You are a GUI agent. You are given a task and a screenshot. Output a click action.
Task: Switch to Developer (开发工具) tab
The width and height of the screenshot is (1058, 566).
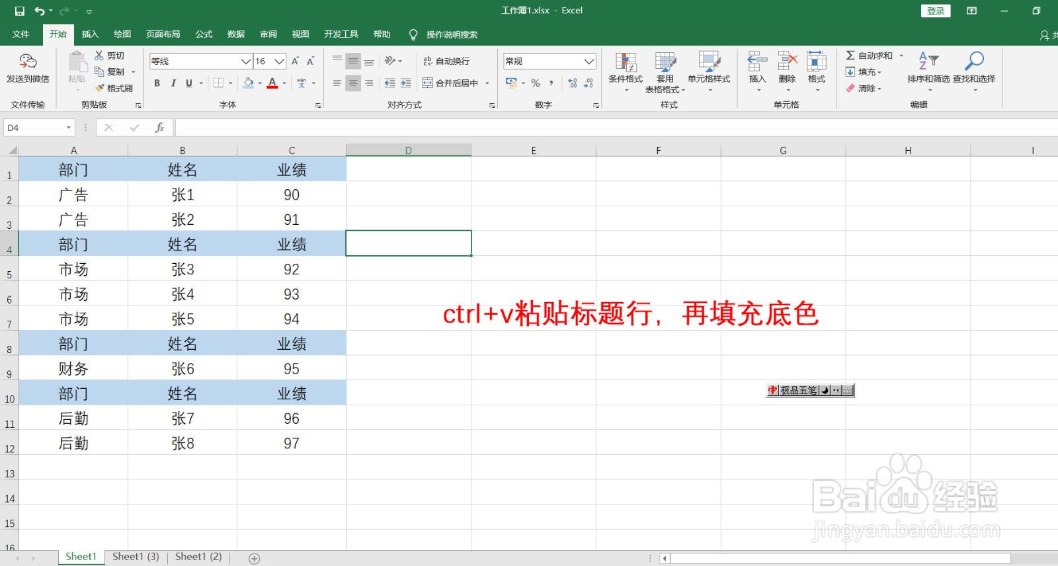341,34
